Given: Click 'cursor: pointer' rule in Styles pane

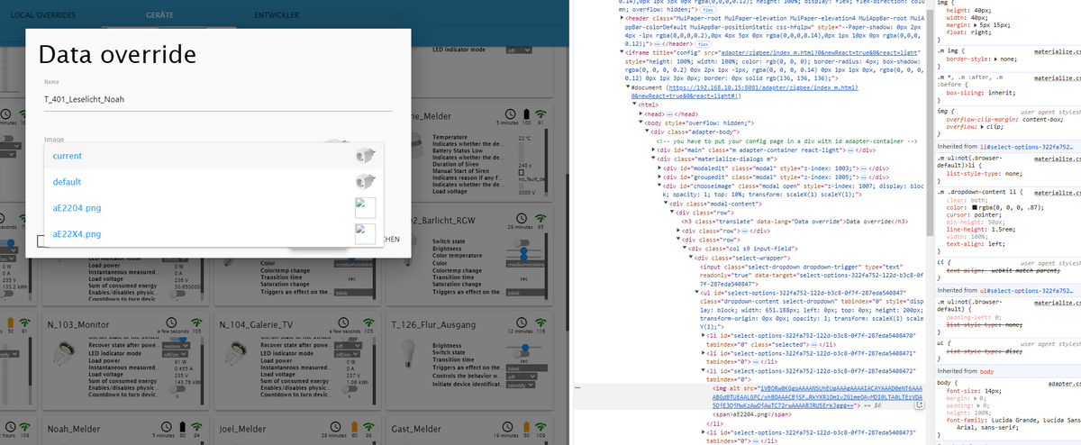Looking at the screenshot, I should coord(974,217).
